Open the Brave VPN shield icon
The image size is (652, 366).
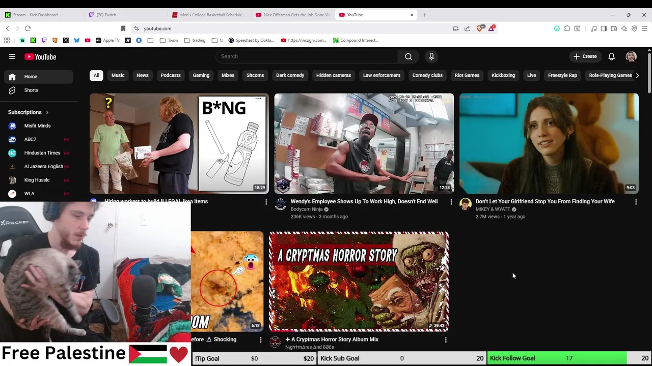pyautogui.click(x=634, y=28)
